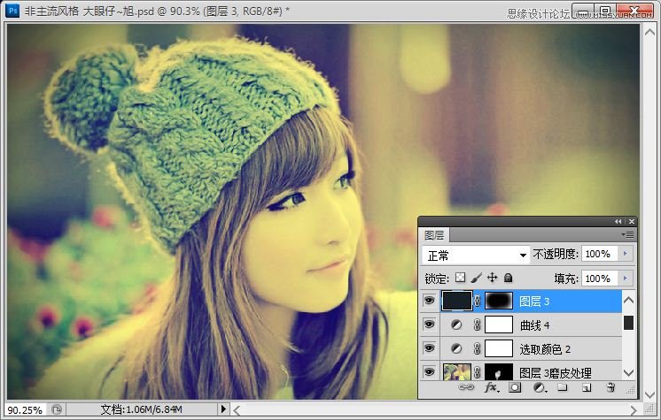
Task: Toggle lock position for the layer
Action: click(493, 278)
